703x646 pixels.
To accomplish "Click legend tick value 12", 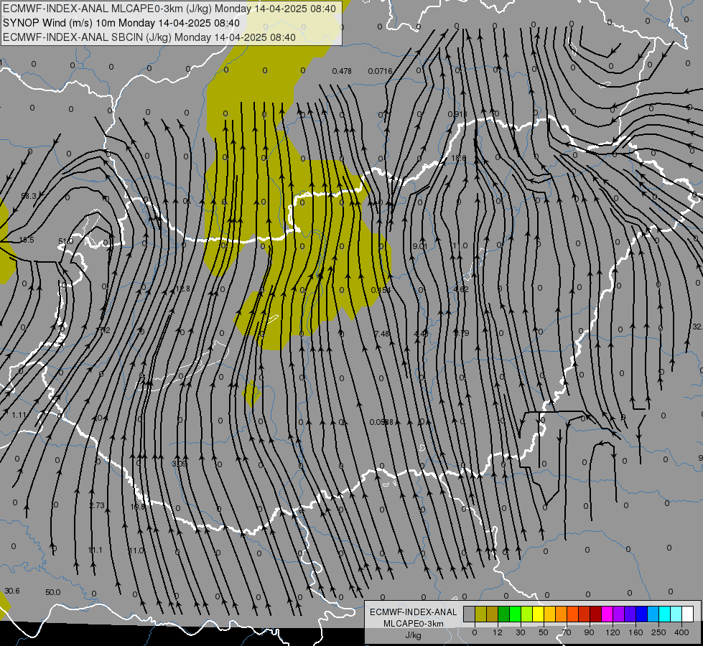I will [x=498, y=632].
